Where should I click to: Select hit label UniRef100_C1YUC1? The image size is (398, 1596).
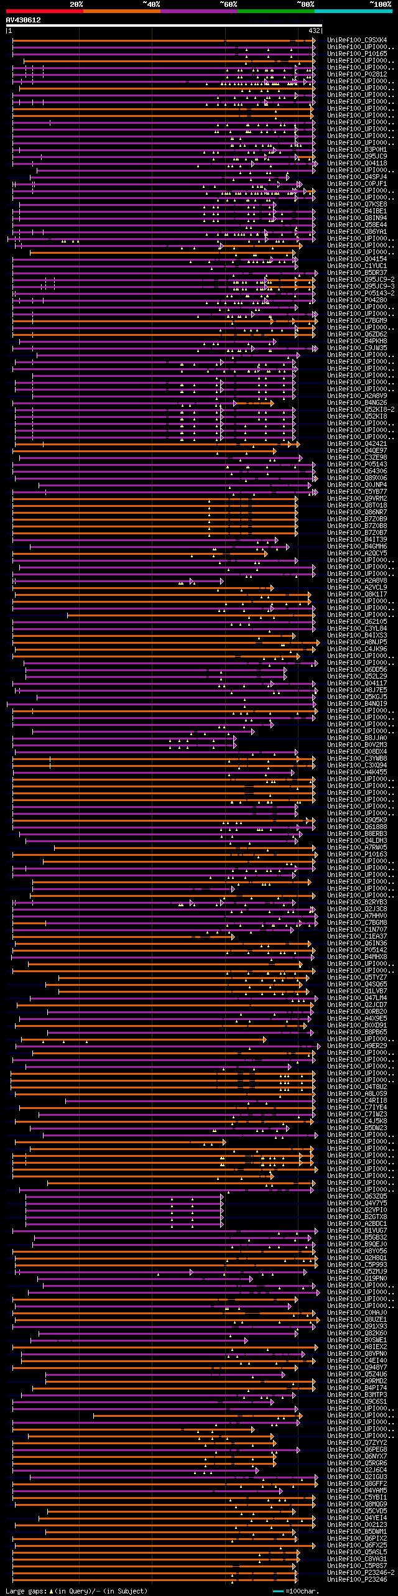tap(357, 266)
